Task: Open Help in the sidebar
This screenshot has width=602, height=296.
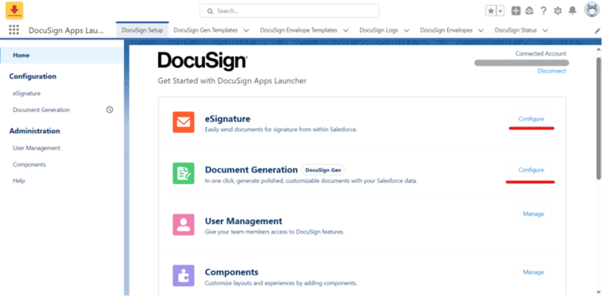Action: 19,181
